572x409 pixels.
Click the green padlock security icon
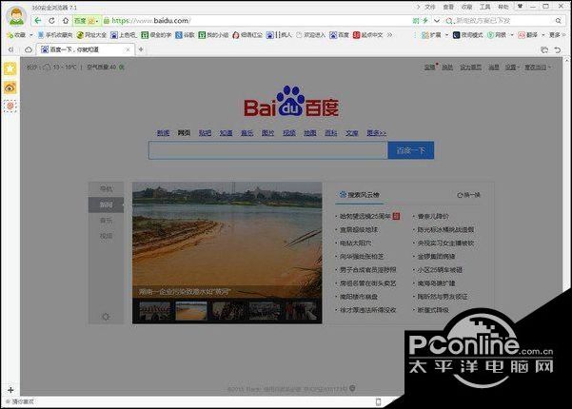(x=107, y=21)
